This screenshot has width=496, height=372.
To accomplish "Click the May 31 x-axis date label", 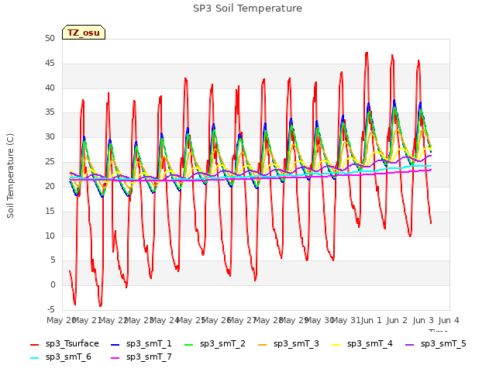I will click(345, 320).
